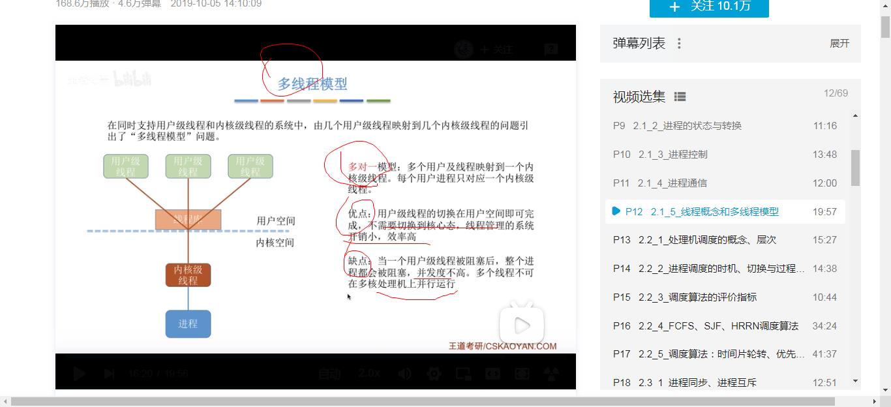
Task: Select current episode P12 2.1_5_线程概念和多线程模型
Action: pos(725,211)
